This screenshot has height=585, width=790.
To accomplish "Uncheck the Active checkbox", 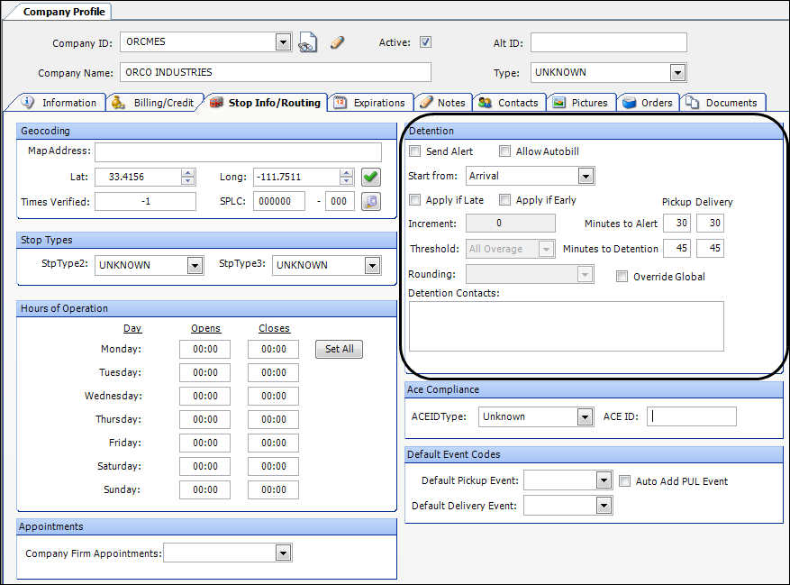I will click(x=426, y=42).
